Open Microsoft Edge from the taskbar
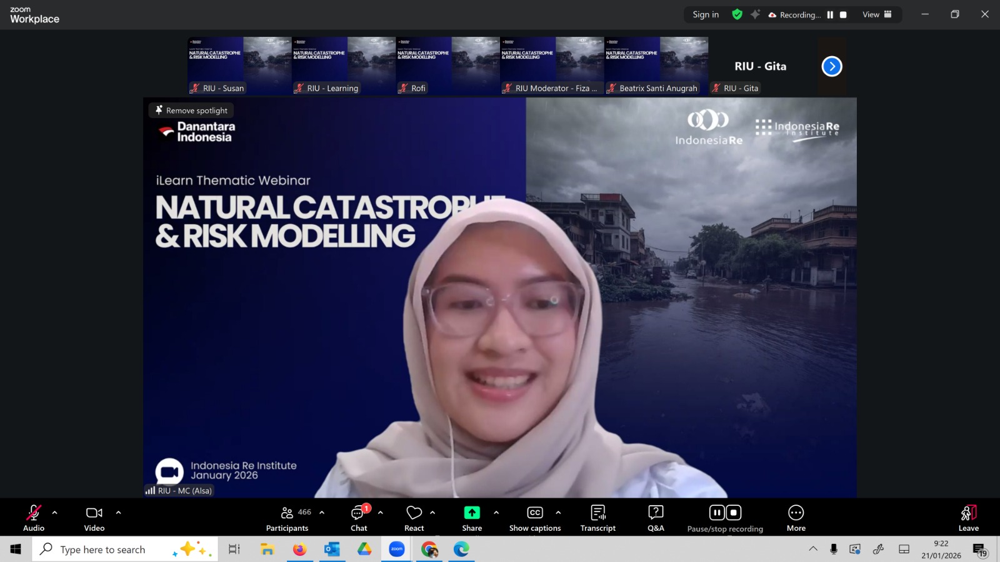 click(461, 550)
